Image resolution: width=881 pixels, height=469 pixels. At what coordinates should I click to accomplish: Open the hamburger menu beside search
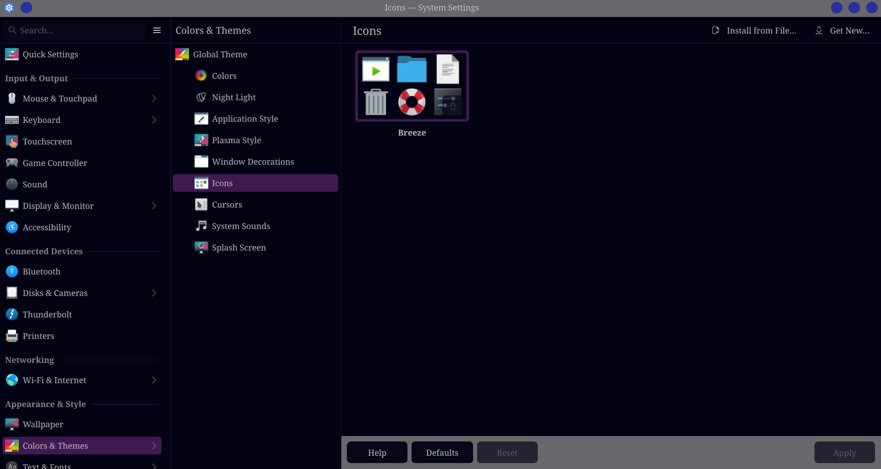coord(157,30)
